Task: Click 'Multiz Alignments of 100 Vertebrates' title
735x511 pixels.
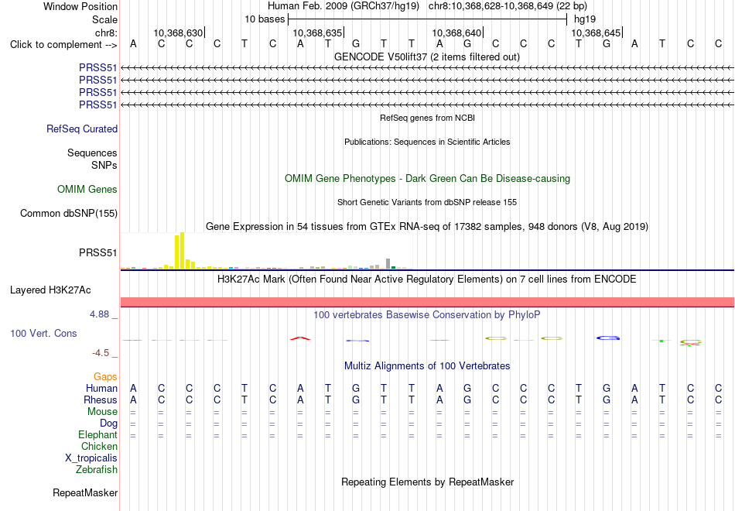Action: coord(427,365)
